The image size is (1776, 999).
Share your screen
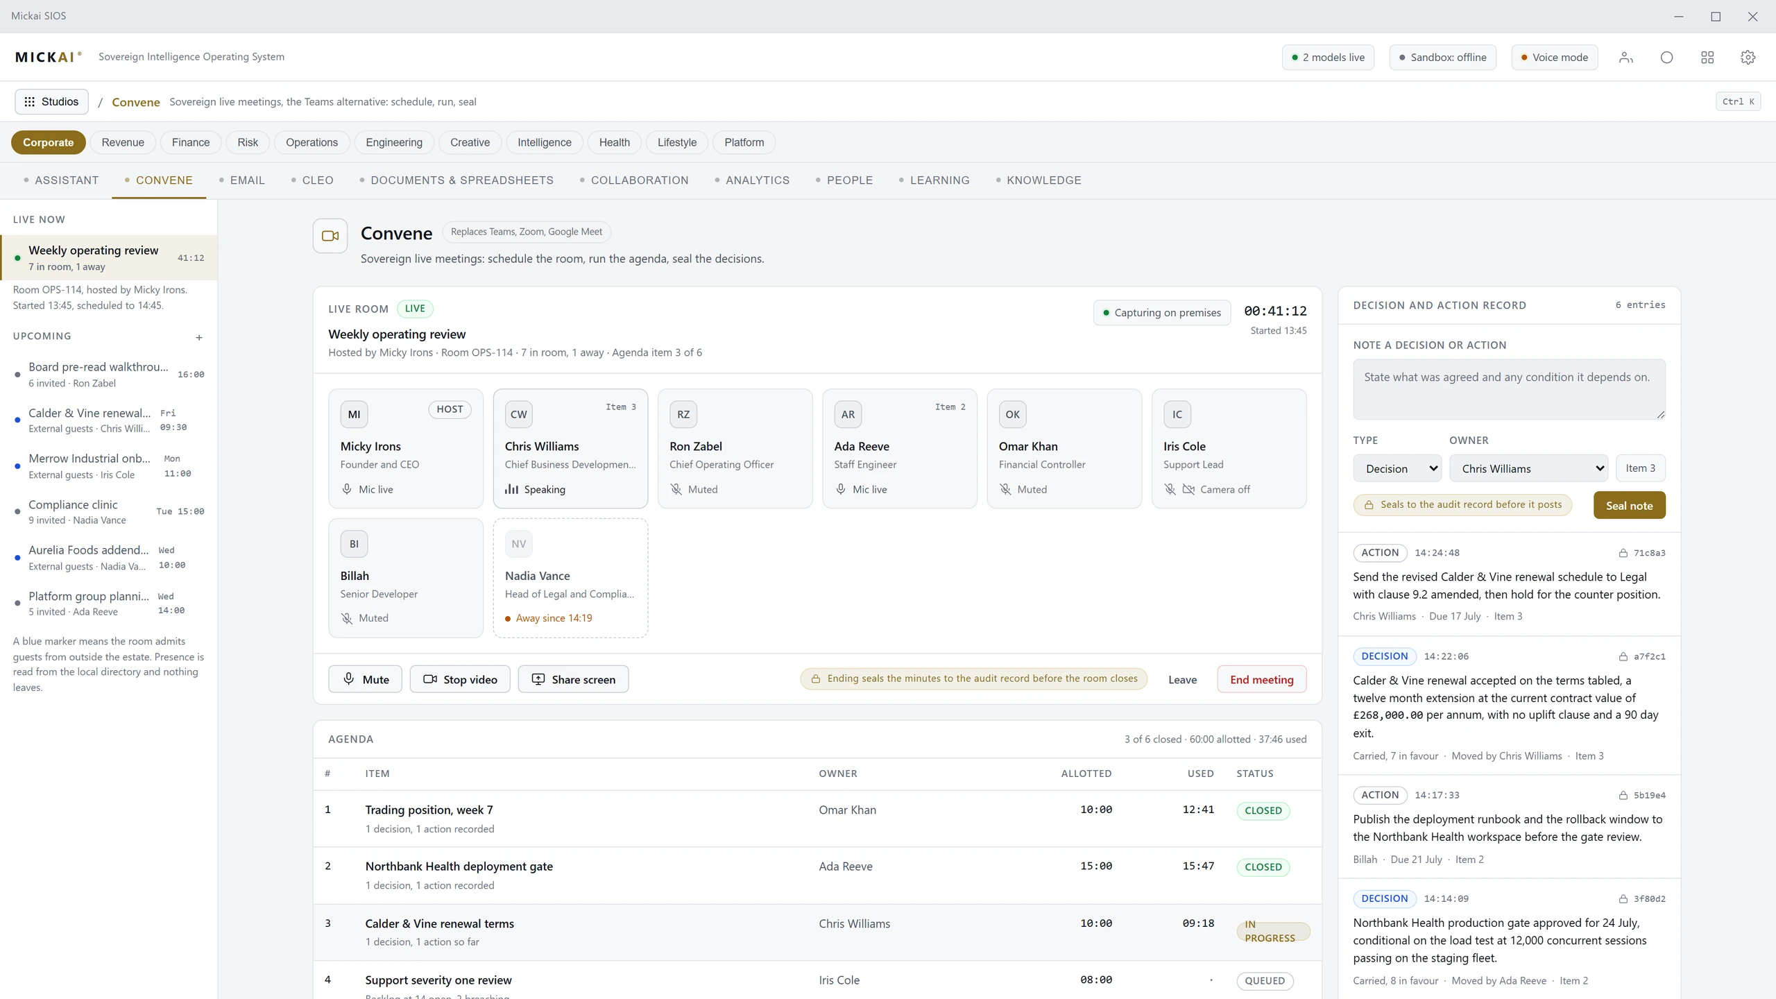(574, 679)
